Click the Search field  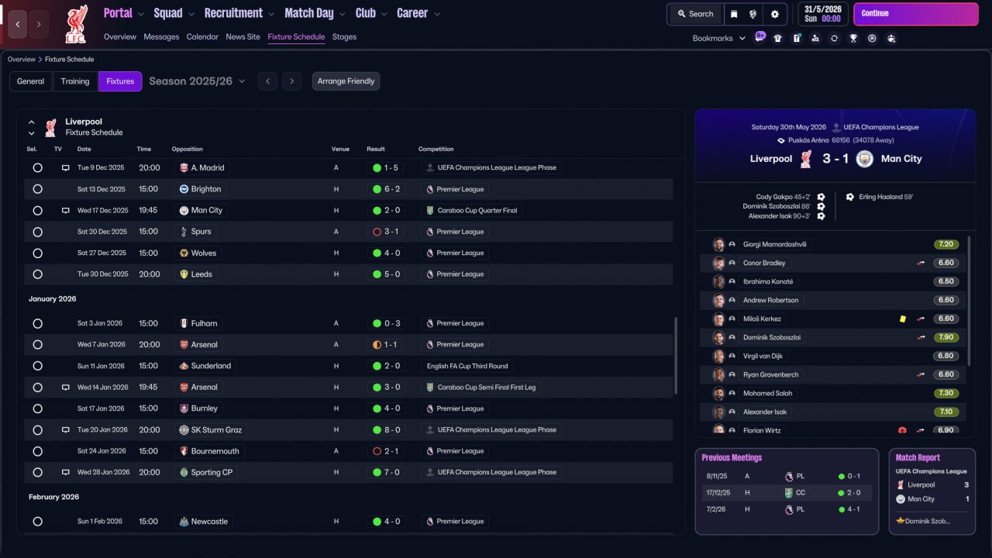tap(695, 14)
